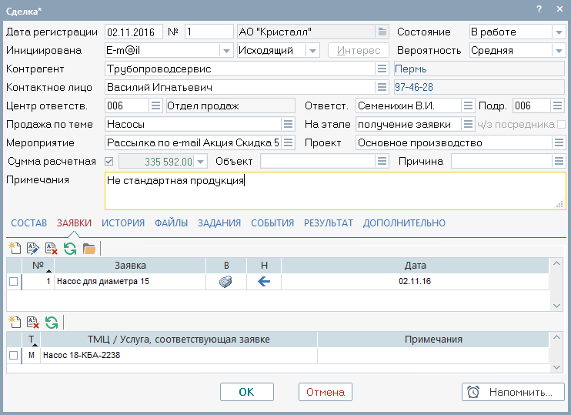Expand the Вероятность dropdown

click(559, 51)
